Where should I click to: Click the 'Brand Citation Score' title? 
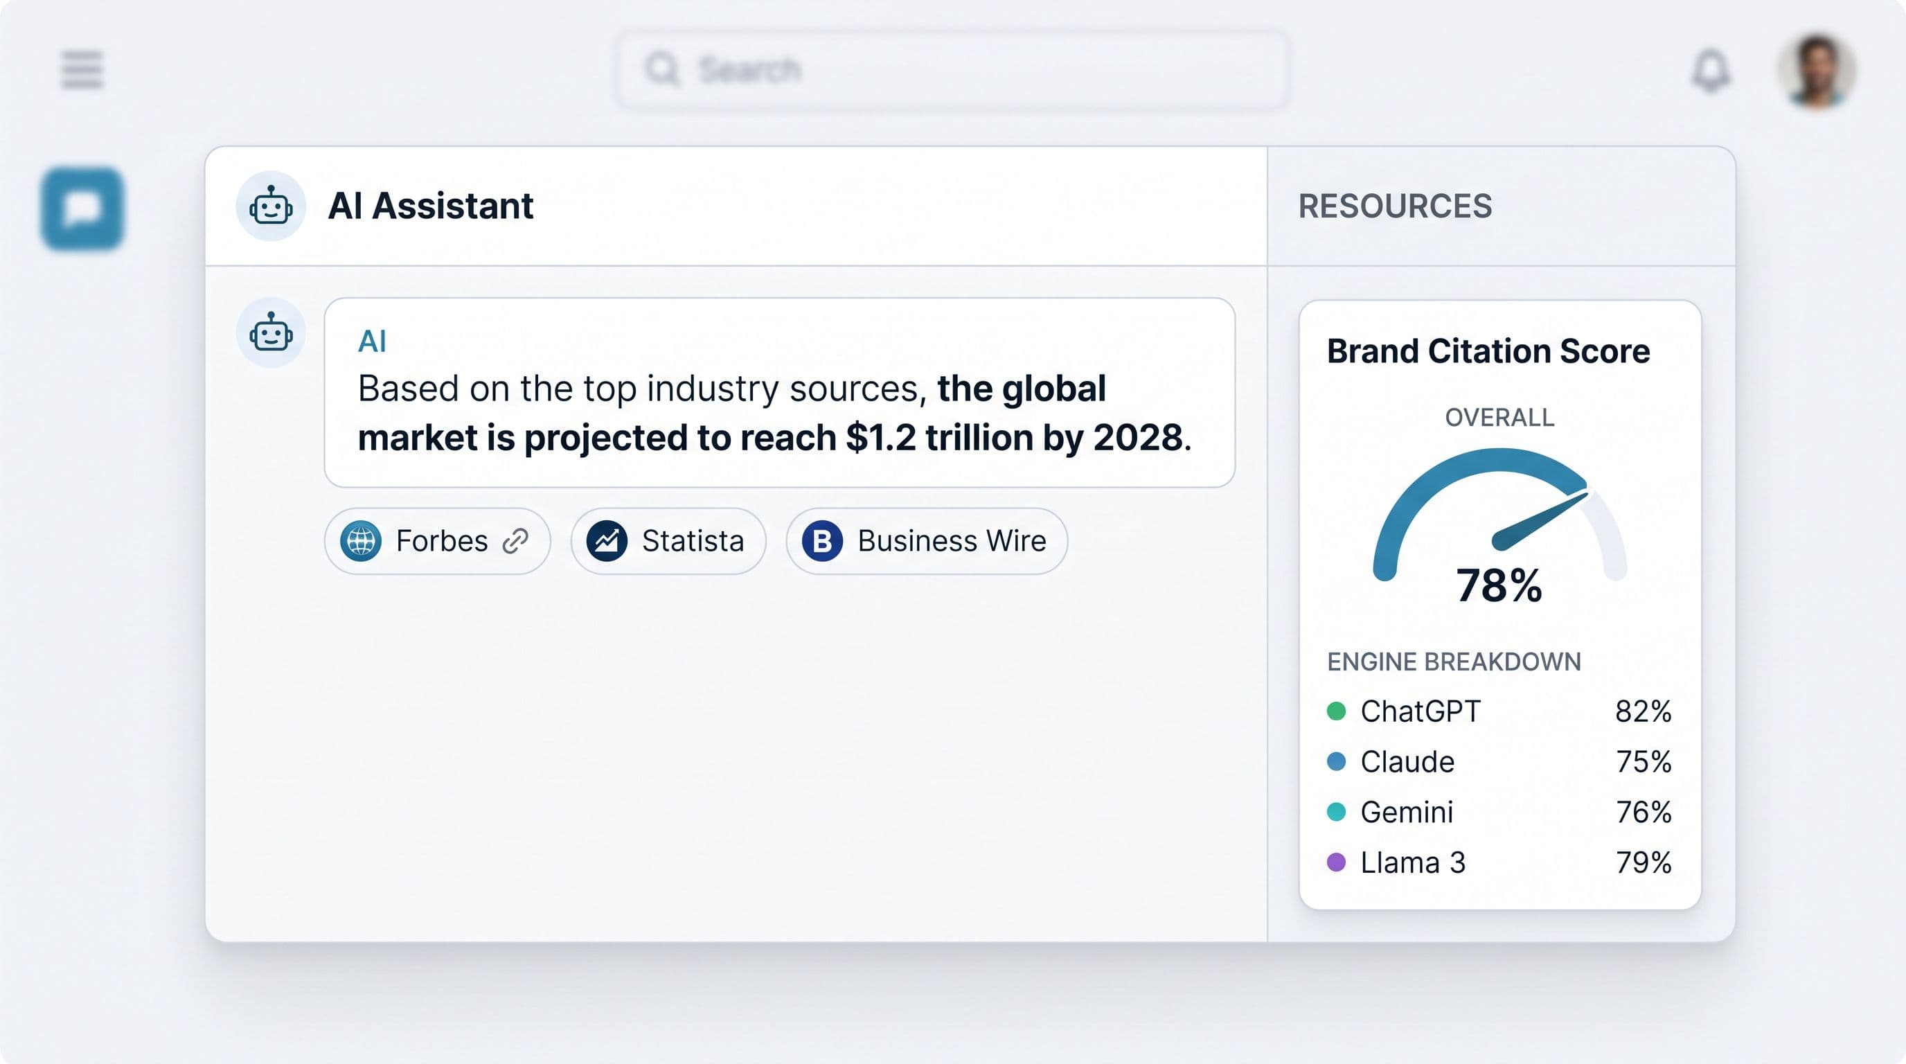pyautogui.click(x=1488, y=351)
